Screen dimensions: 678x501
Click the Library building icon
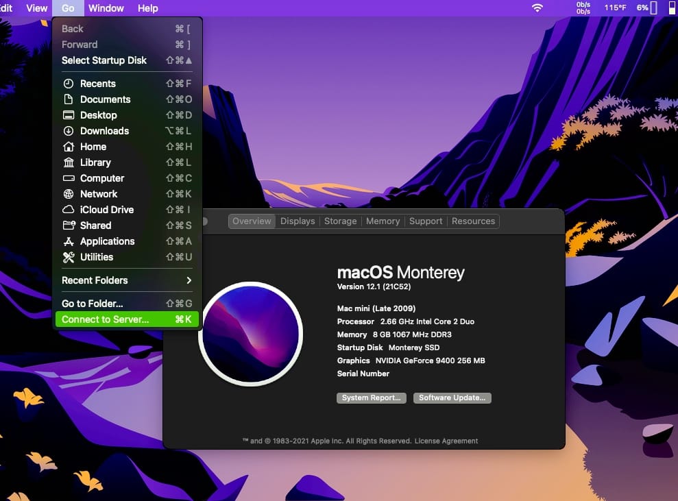(x=69, y=162)
